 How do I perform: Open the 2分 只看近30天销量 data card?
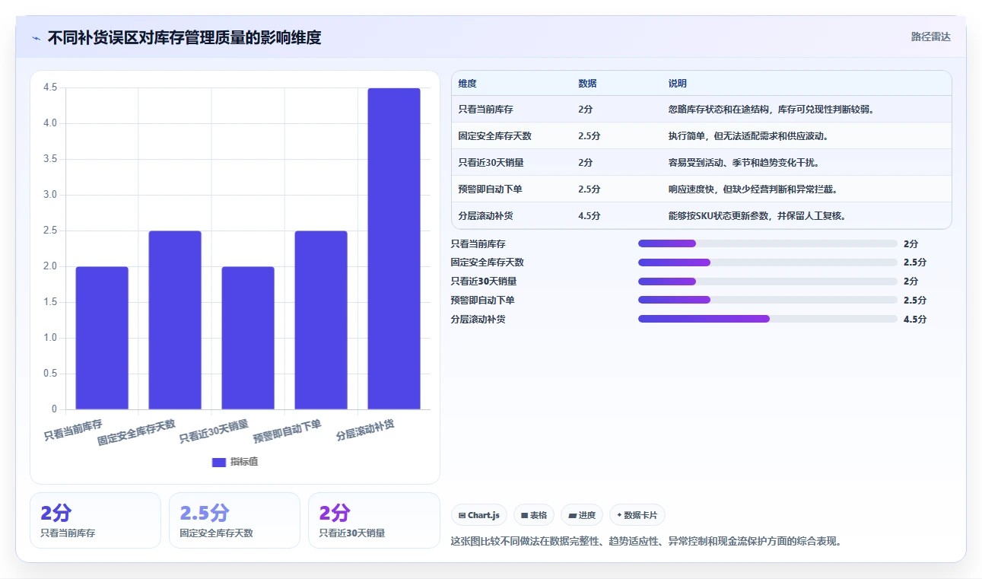pyautogui.click(x=373, y=520)
